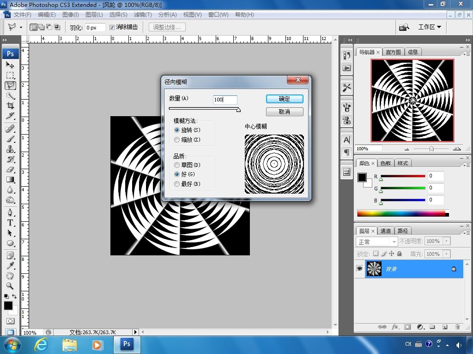Image resolution: width=473 pixels, height=354 pixels.
Task: Select the Move tool
Action: (x=10, y=65)
